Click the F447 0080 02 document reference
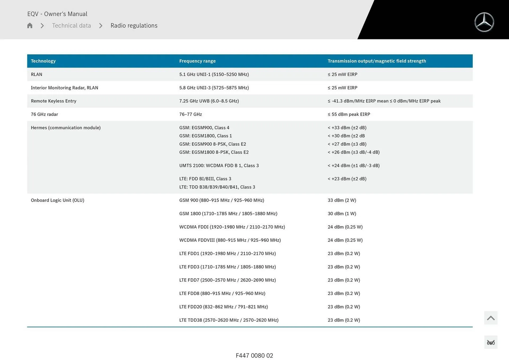This screenshot has height=360, width=509. (x=254, y=355)
